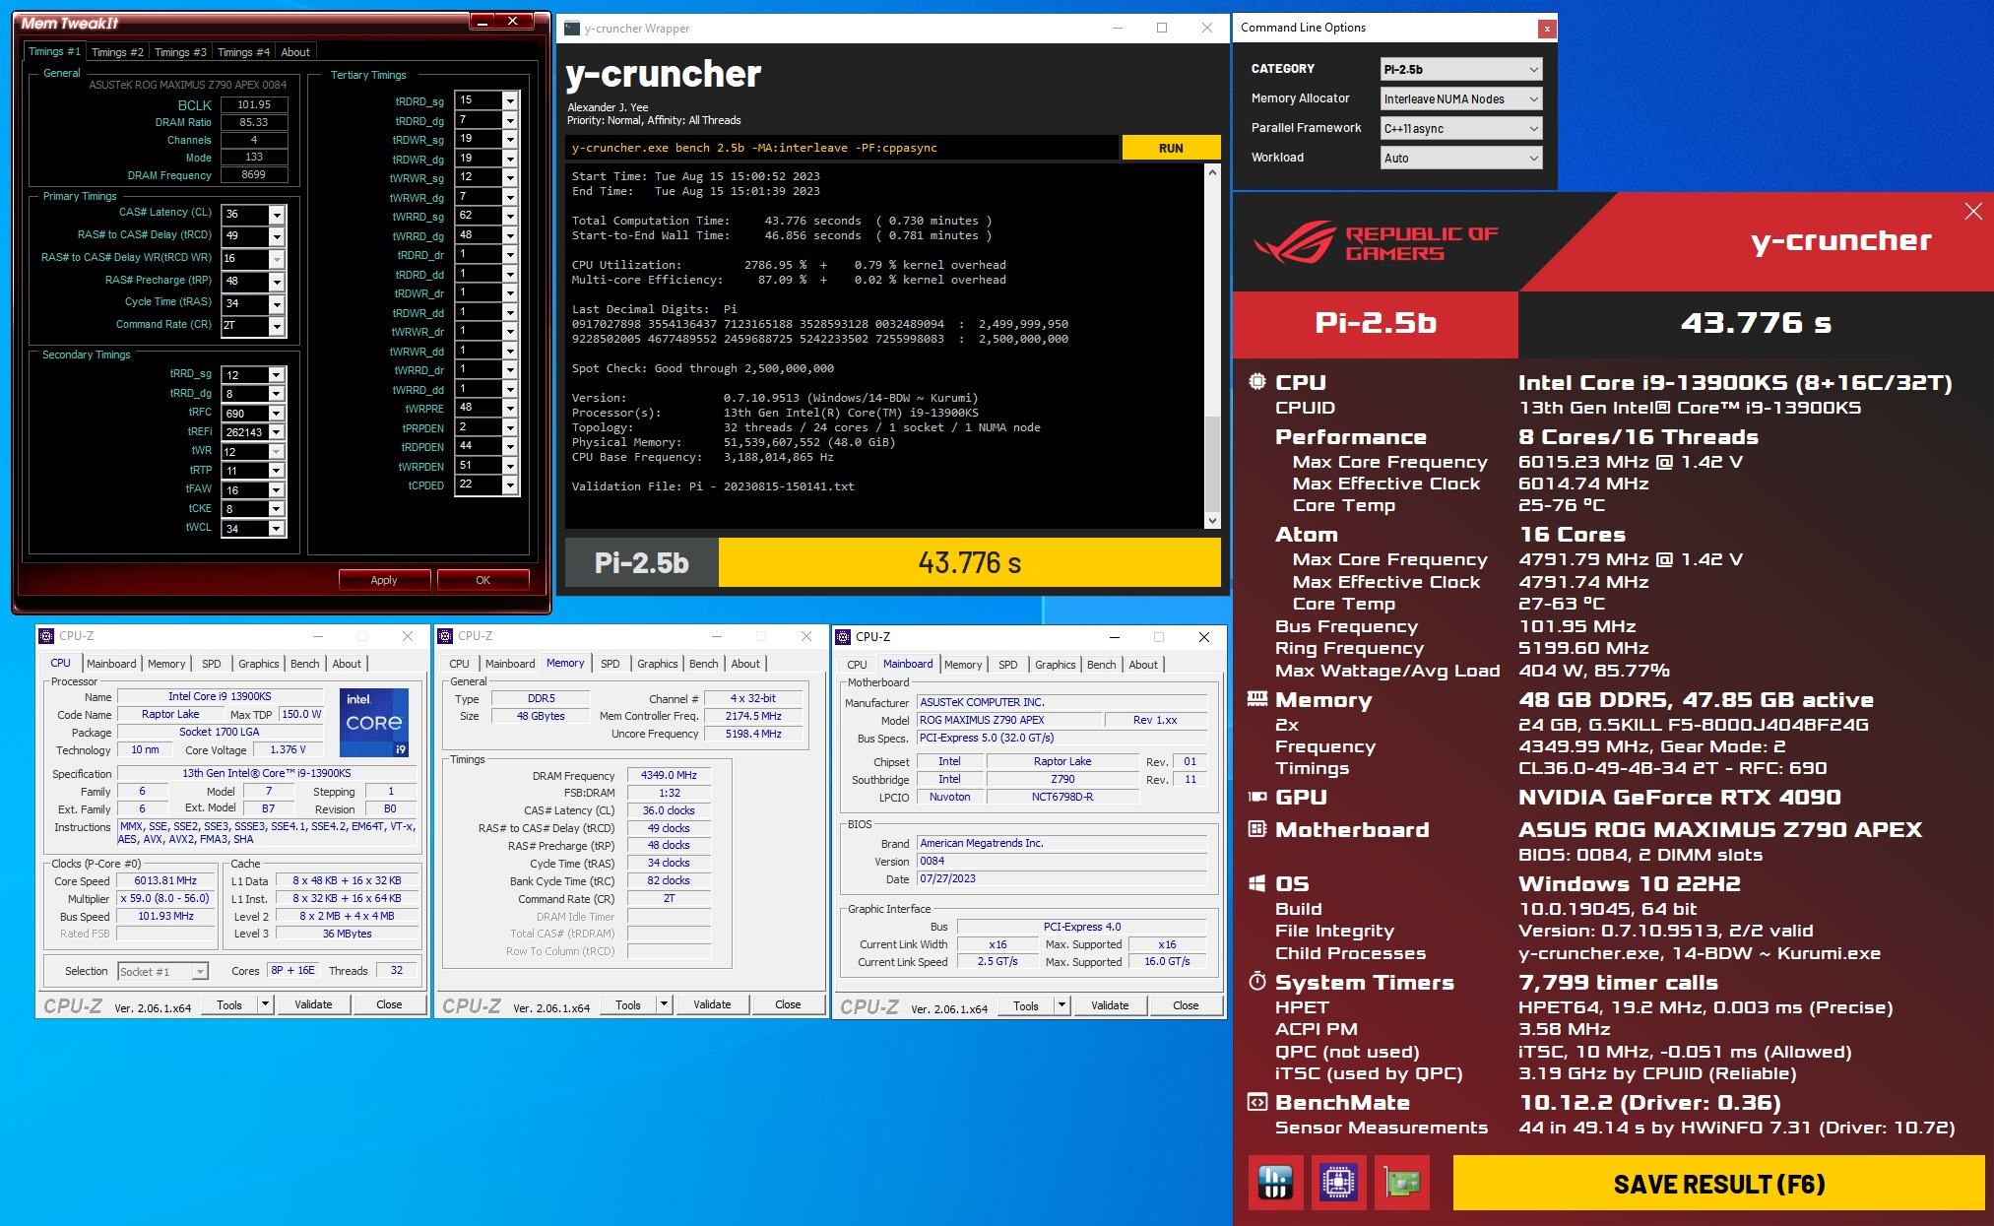Screen dimensions: 1994x1226
Task: Open the Workload dropdown set to Auto
Action: click(x=1461, y=158)
